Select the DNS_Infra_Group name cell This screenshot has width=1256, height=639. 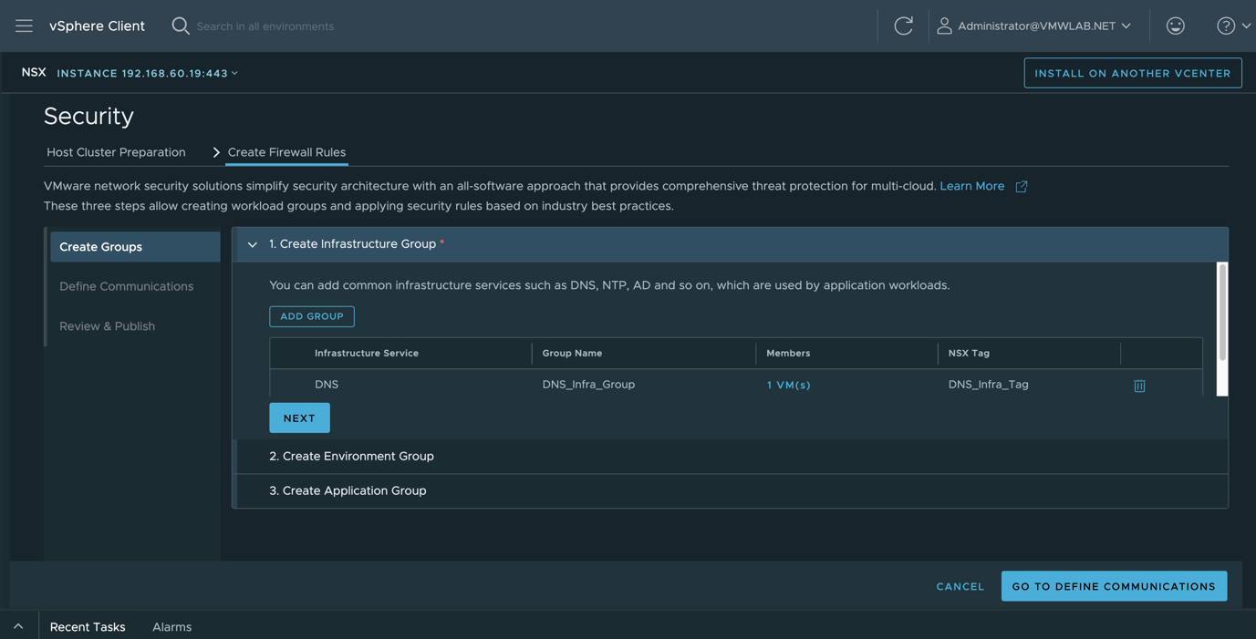click(x=588, y=385)
